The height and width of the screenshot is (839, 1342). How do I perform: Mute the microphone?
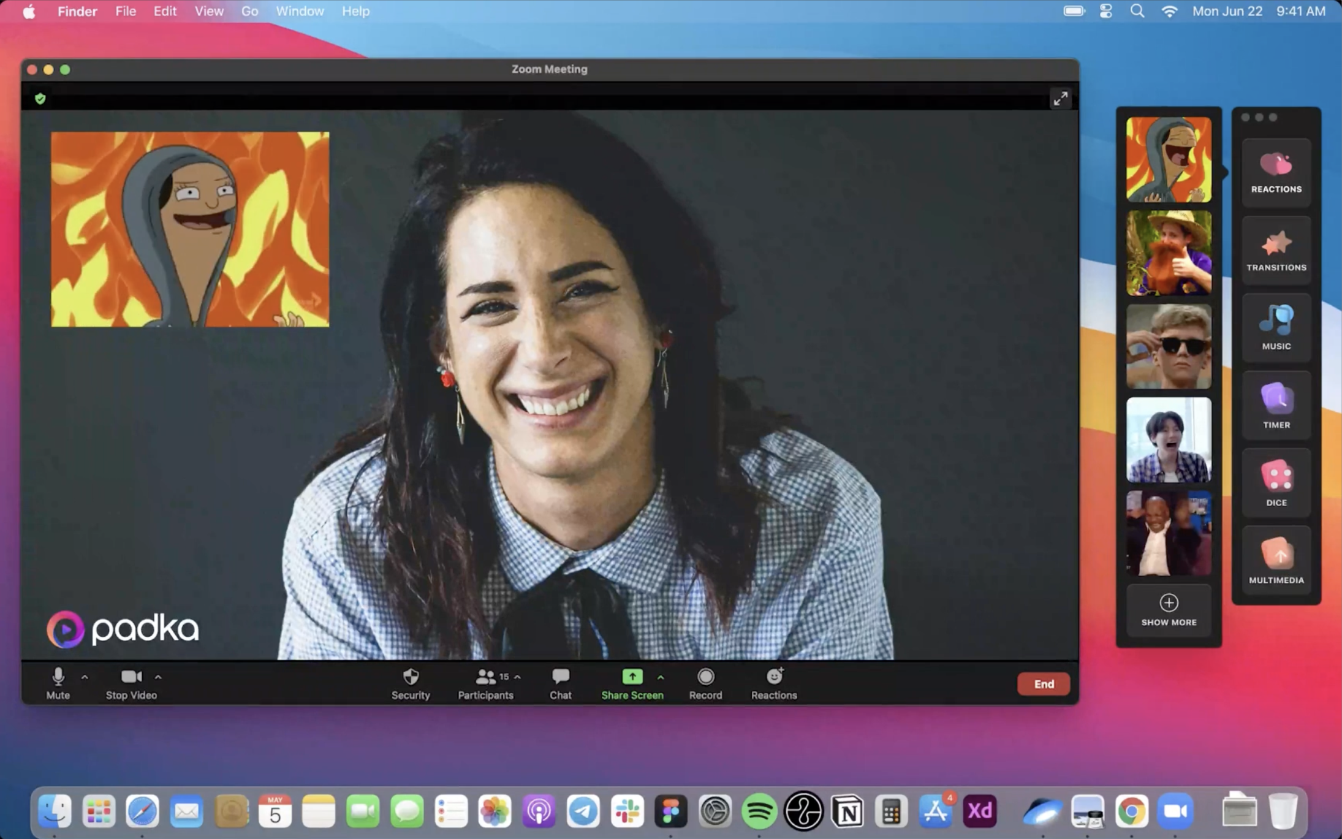(58, 683)
